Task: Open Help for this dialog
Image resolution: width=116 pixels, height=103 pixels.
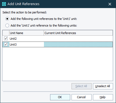Action: [103, 97]
